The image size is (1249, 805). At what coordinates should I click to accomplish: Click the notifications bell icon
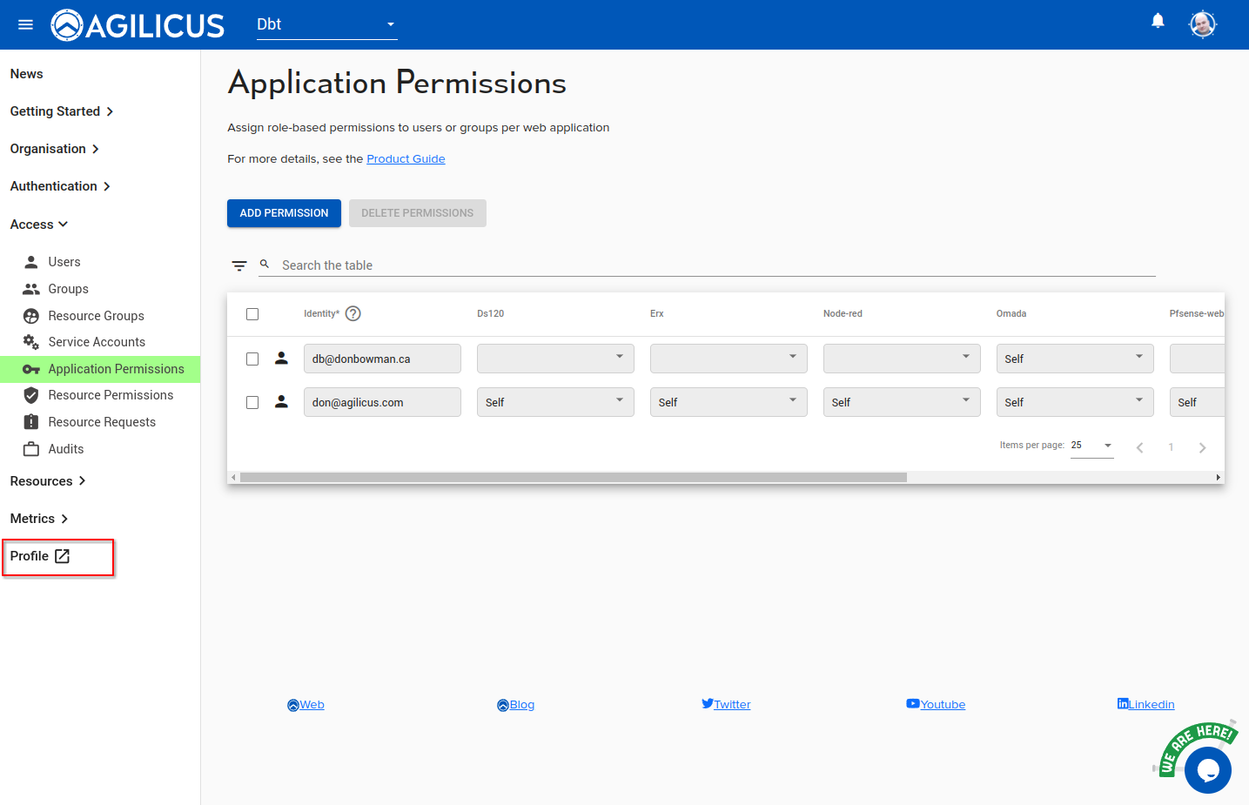pos(1158,21)
